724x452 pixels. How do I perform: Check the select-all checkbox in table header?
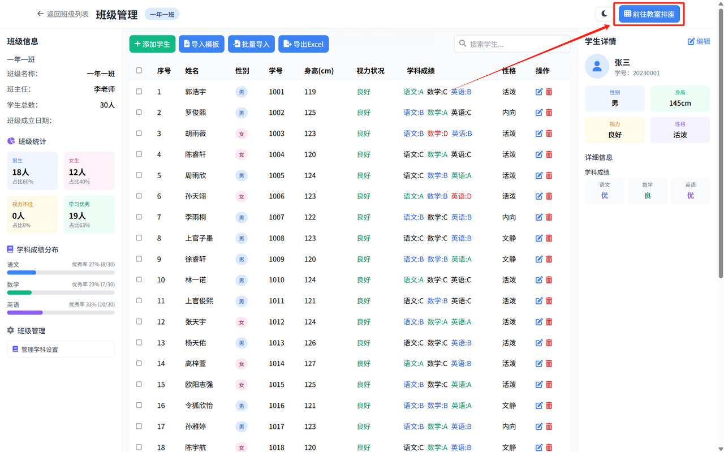(x=139, y=71)
